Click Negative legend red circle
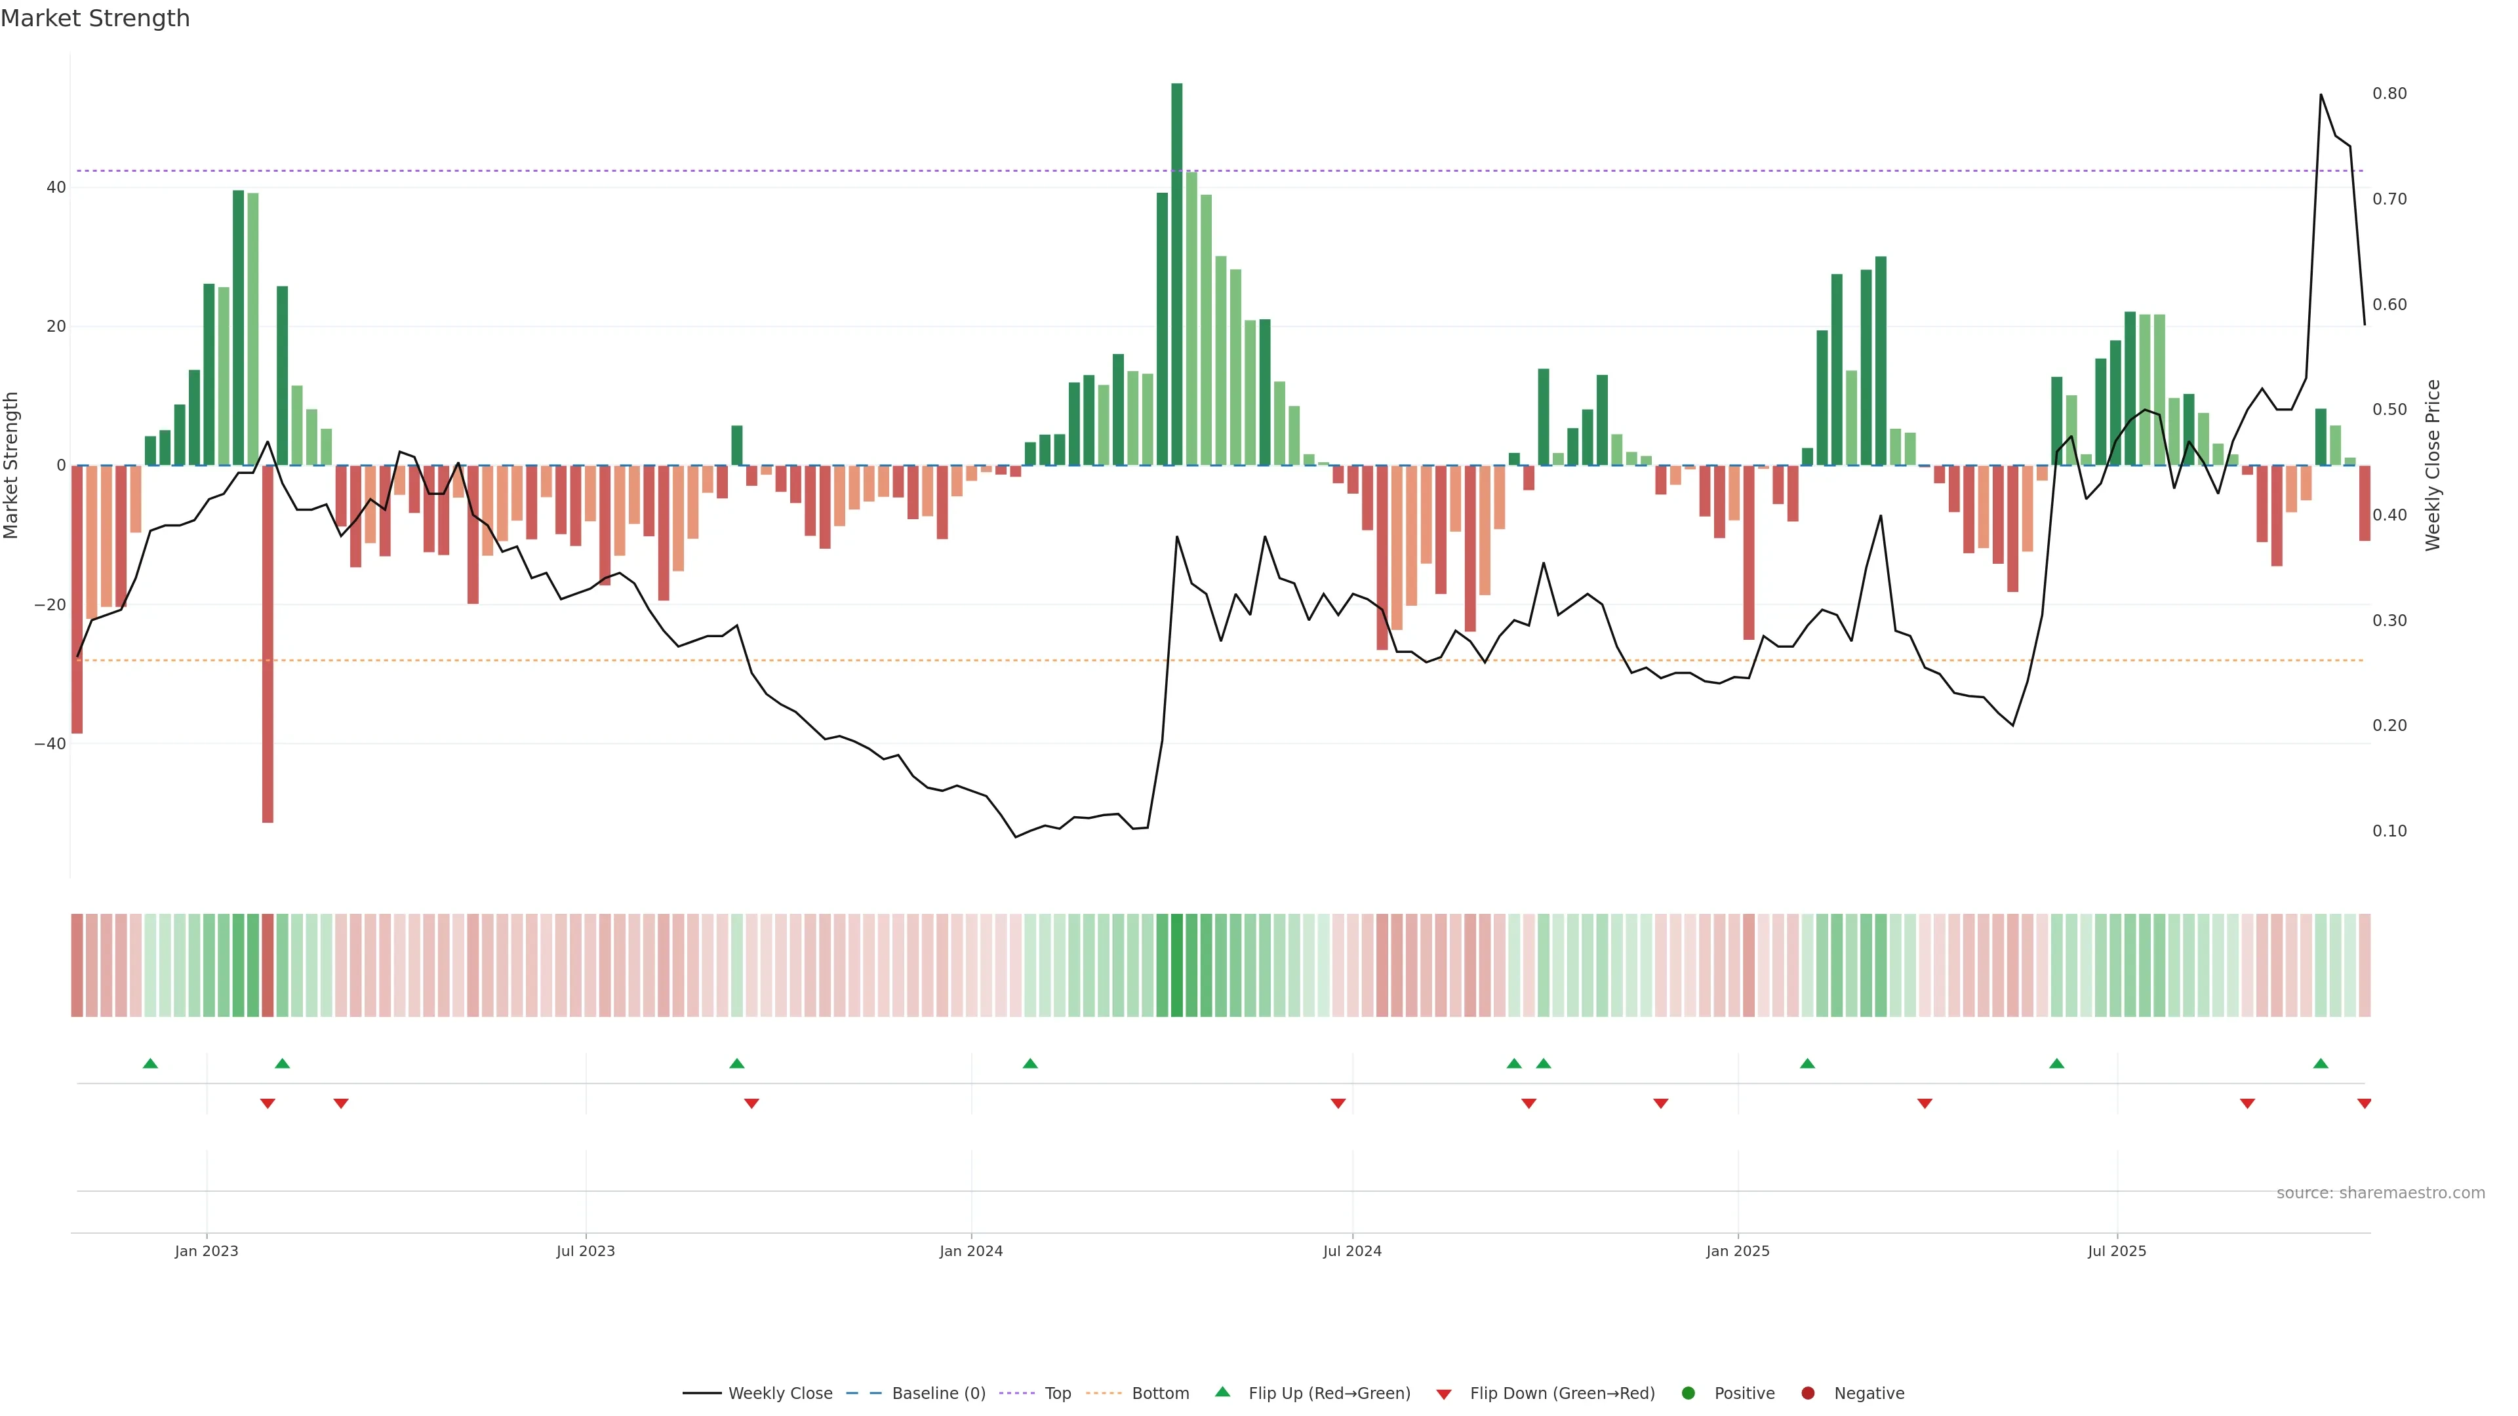Screen dimensions: 2518x1416 pos(1807,1394)
